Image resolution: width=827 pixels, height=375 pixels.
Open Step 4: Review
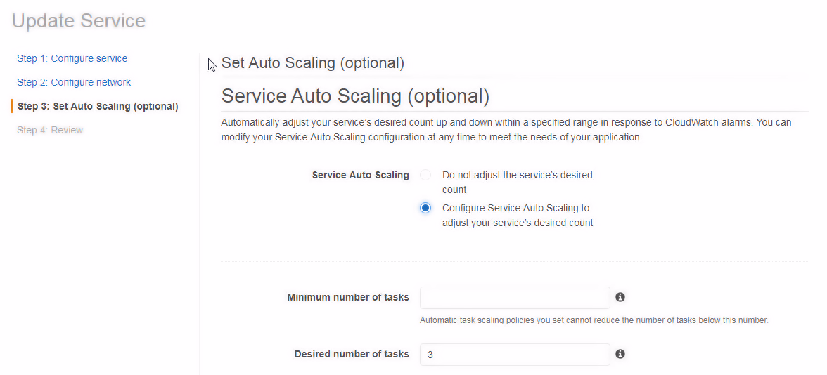(x=50, y=130)
